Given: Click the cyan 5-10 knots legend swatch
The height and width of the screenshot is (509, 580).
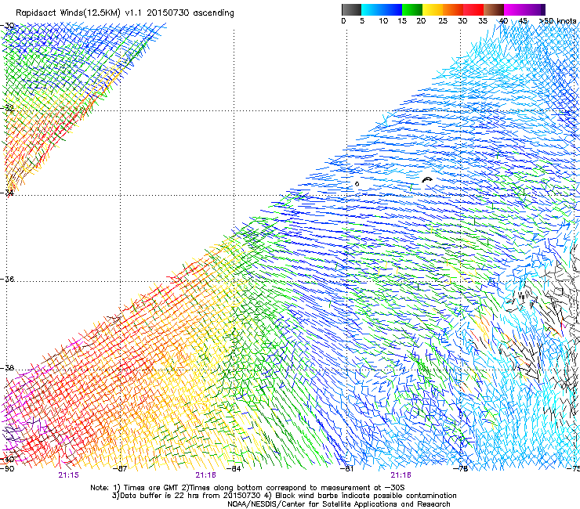Looking at the screenshot, I should click(x=372, y=9).
